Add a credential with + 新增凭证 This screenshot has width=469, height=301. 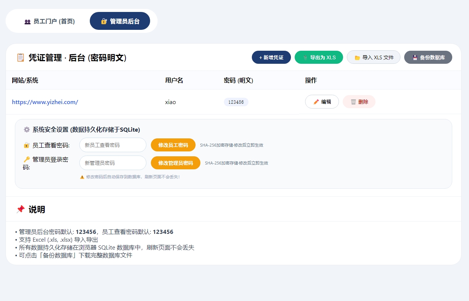tap(271, 57)
